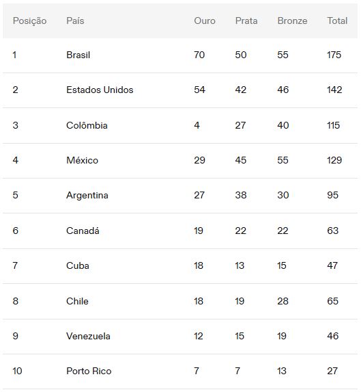
Task: Select the Total column header
Action: (337, 21)
